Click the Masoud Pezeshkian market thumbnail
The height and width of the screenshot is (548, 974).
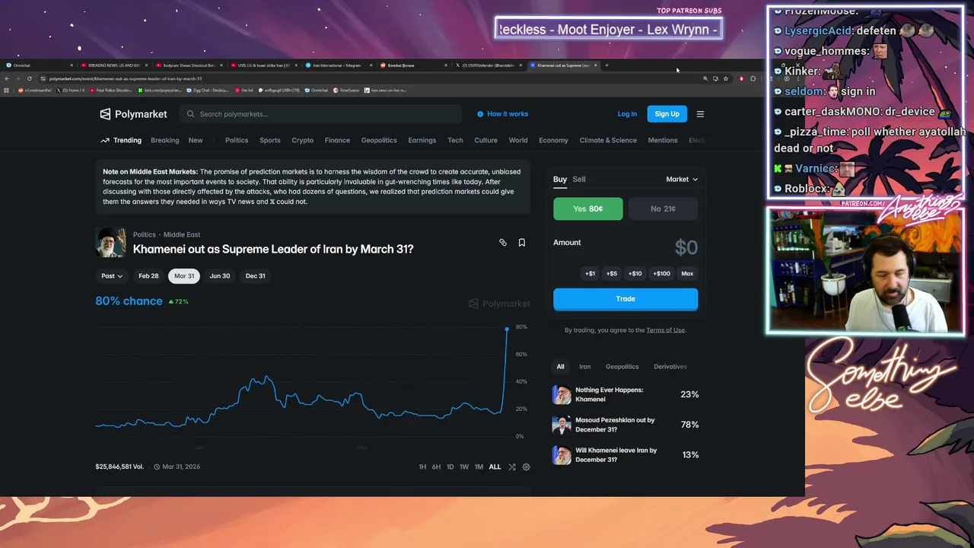coord(562,425)
